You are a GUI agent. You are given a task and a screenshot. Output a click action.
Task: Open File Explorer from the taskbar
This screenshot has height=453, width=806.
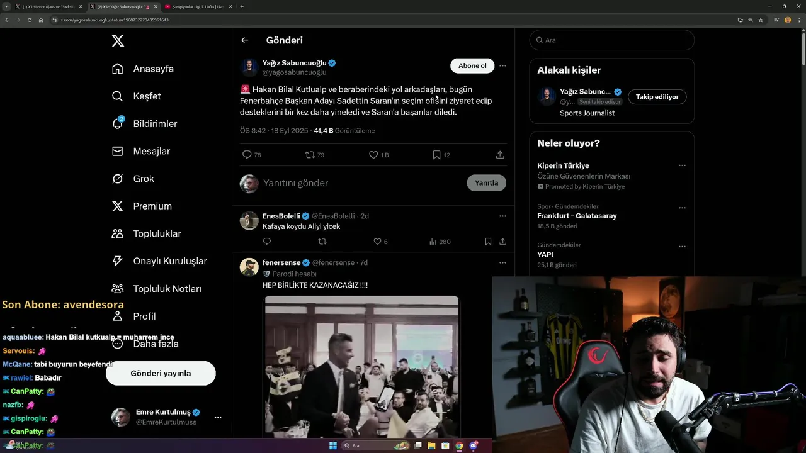tap(432, 446)
